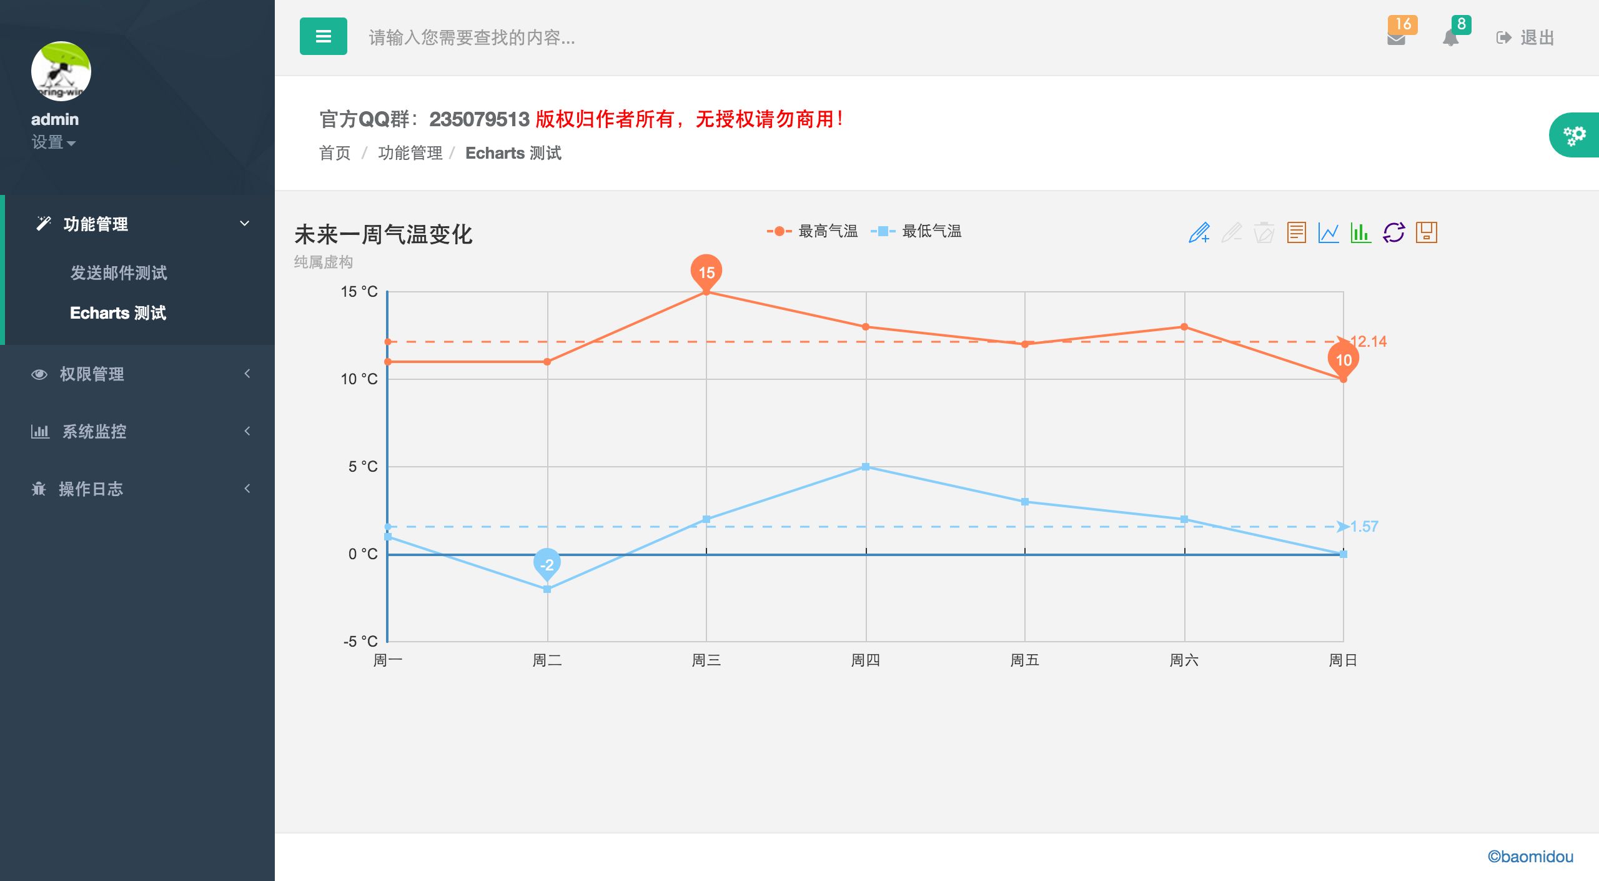
Task: Click the mark line pencil icon
Action: pyautogui.click(x=1199, y=232)
